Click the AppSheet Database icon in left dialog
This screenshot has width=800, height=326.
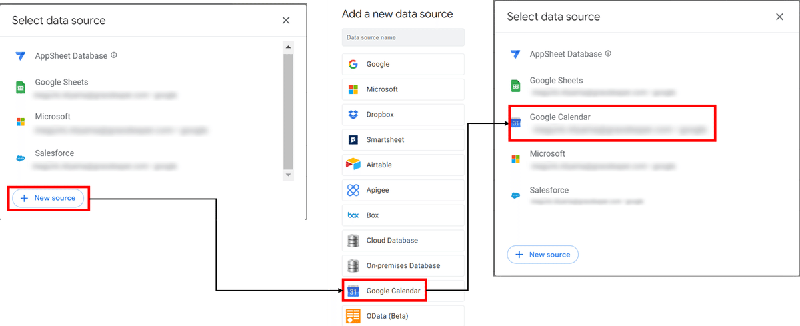pos(21,56)
